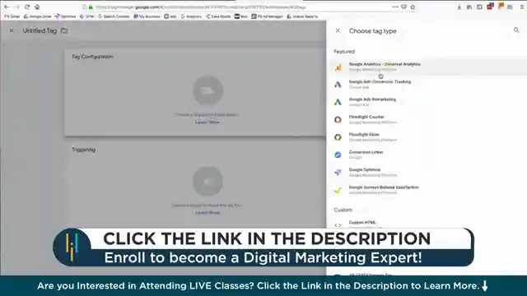This screenshot has width=527, height=296.
Task: Open the red extension icon in toolbar
Action: 490,7
